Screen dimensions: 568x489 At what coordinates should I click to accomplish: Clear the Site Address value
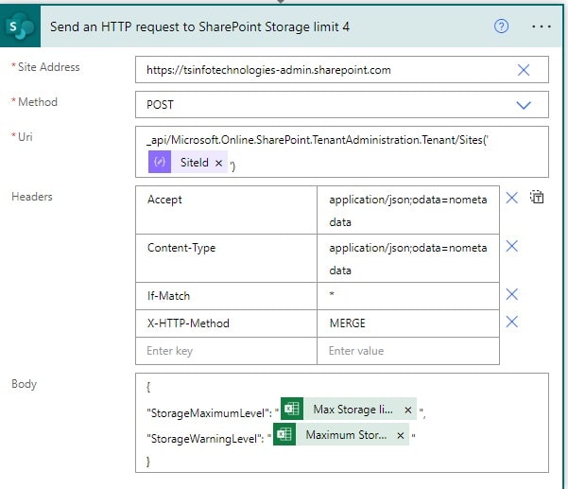[524, 70]
